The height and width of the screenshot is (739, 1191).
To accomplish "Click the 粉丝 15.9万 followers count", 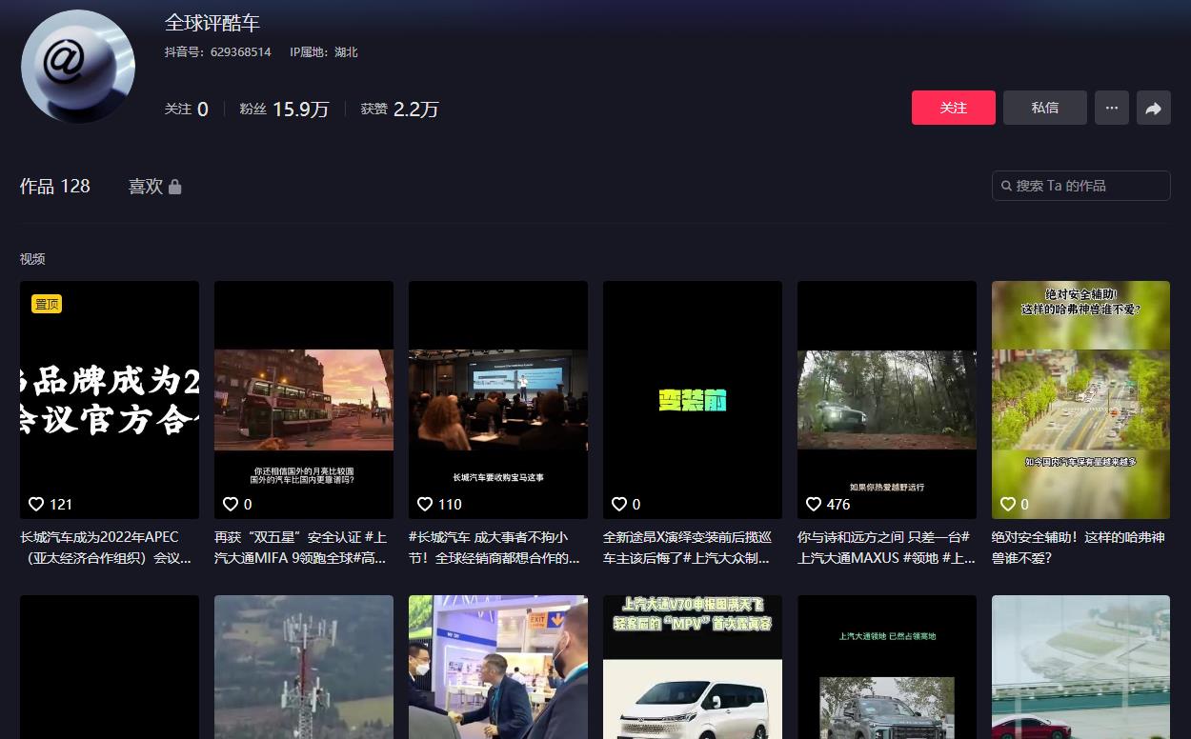I will pos(284,110).
